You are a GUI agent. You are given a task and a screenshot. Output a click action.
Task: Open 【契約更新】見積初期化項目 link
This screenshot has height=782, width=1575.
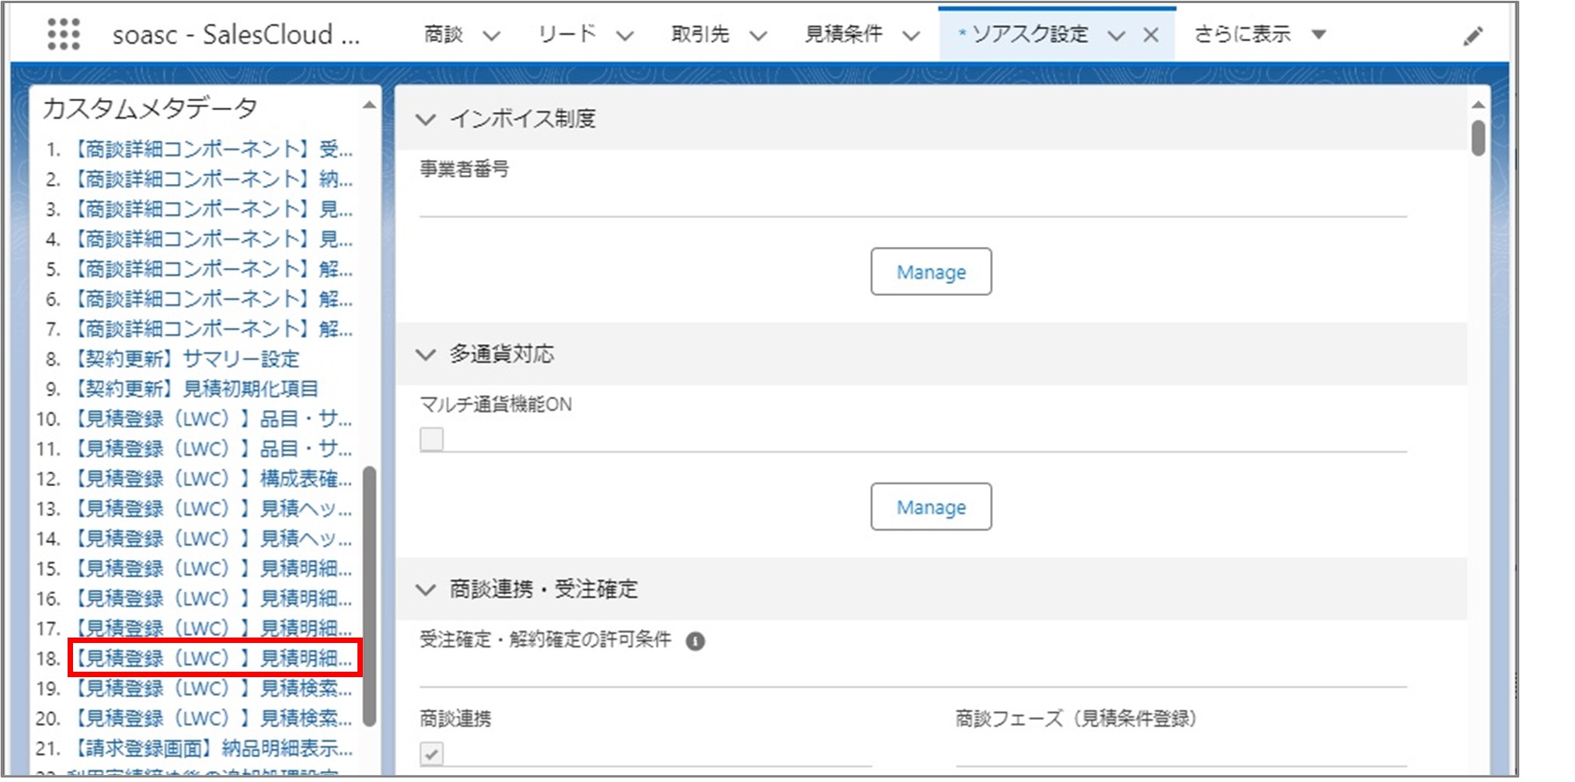196,388
